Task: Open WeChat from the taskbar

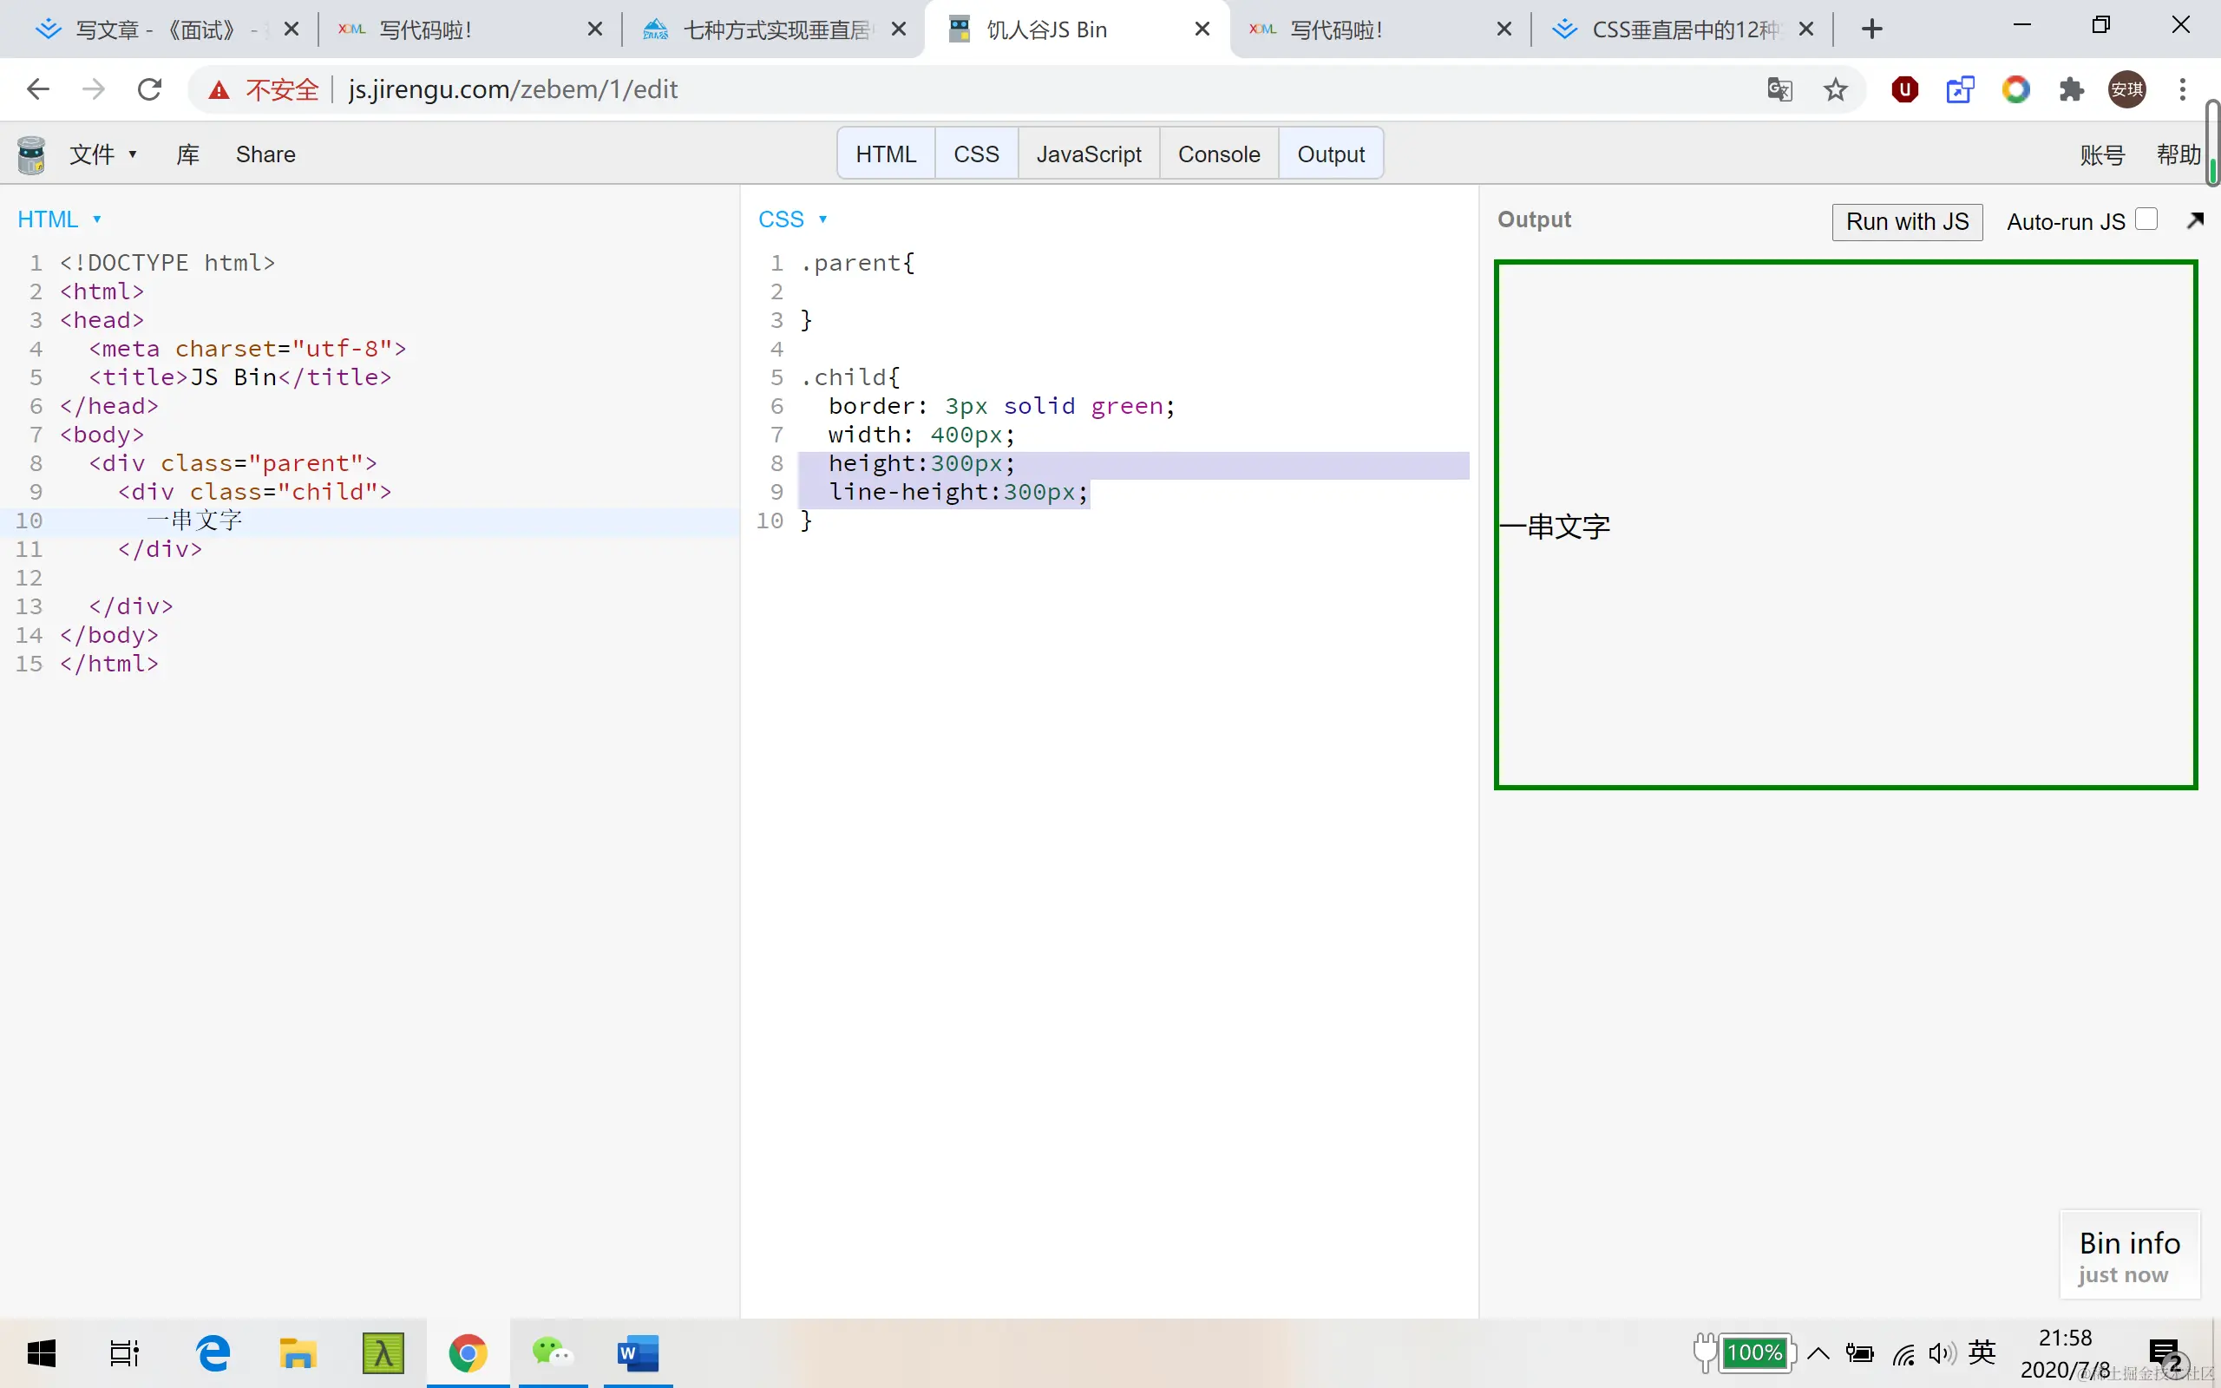Action: tap(553, 1352)
